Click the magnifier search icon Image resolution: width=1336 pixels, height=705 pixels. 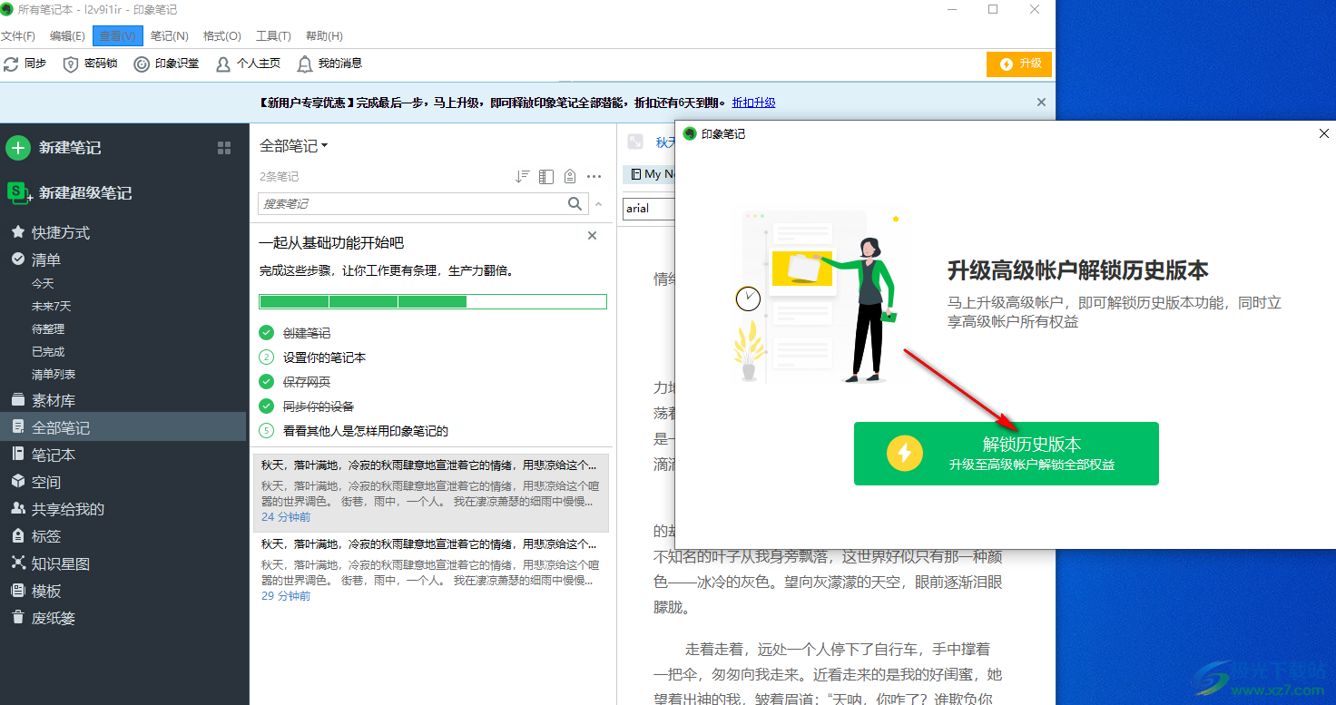pyautogui.click(x=575, y=204)
